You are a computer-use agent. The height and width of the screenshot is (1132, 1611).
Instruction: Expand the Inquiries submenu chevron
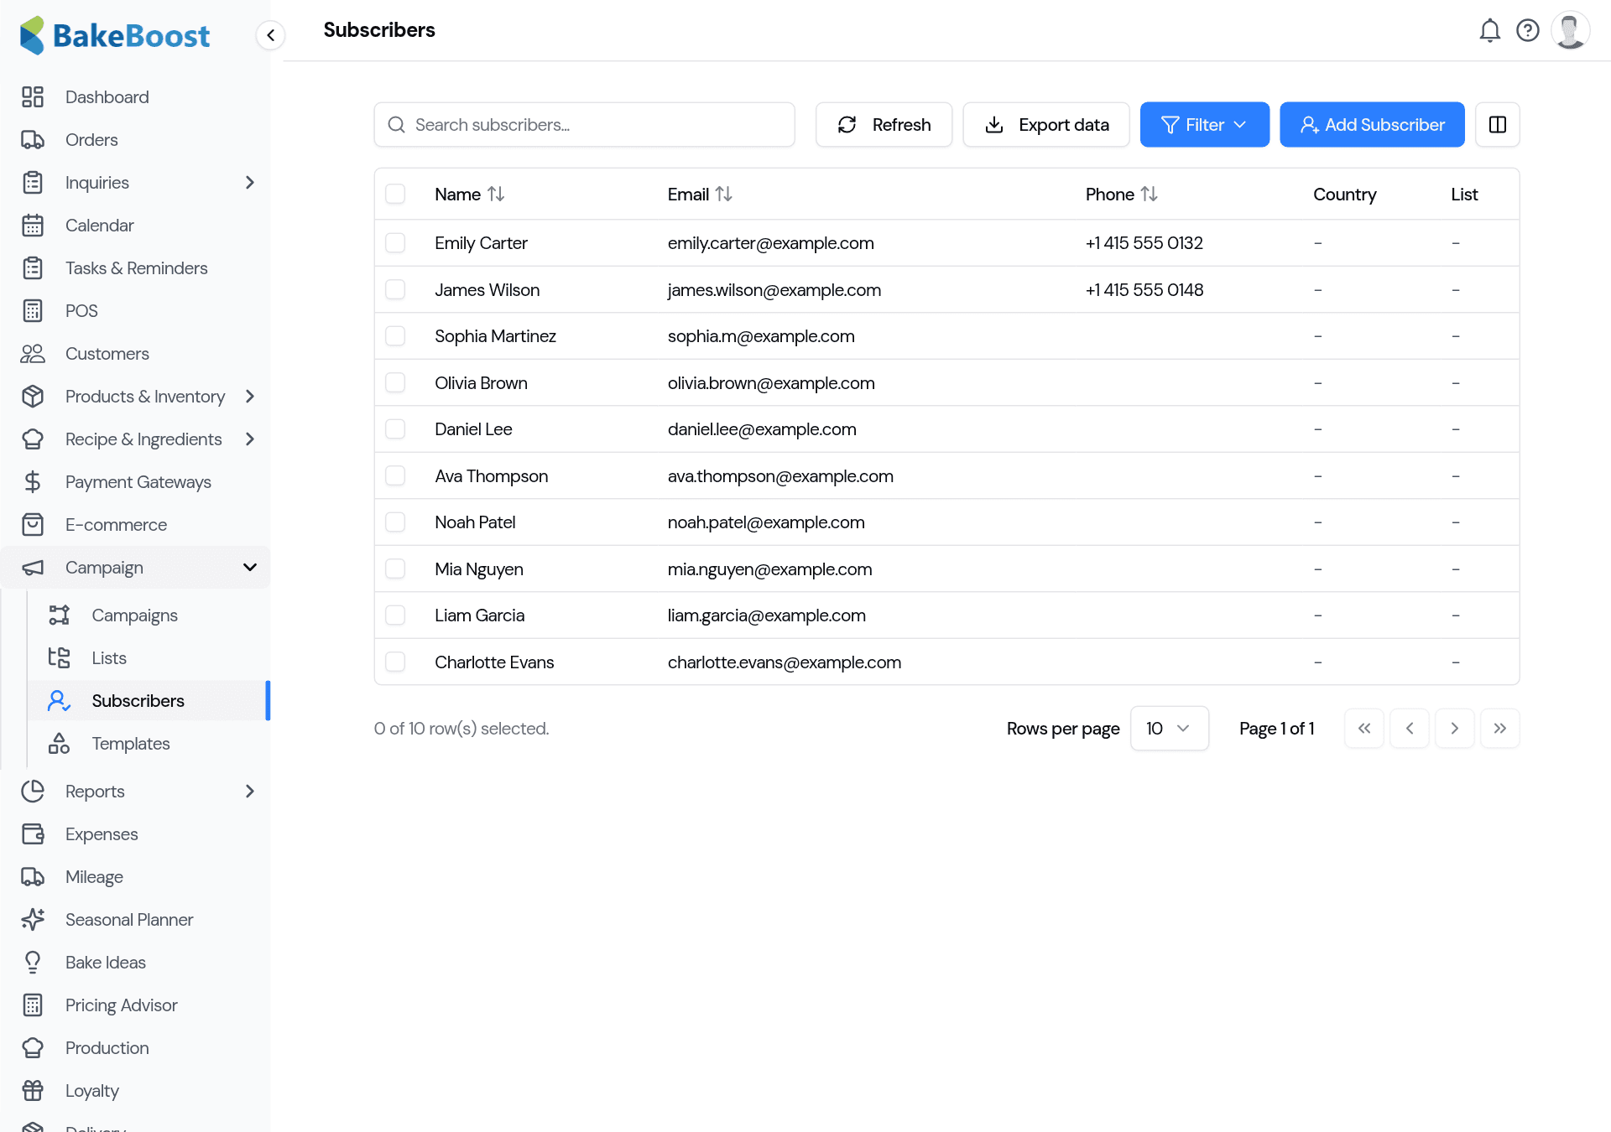click(249, 183)
